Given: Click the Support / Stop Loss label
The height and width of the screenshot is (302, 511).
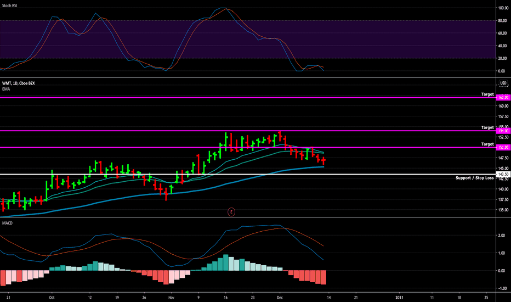Looking at the screenshot, I should (474, 178).
